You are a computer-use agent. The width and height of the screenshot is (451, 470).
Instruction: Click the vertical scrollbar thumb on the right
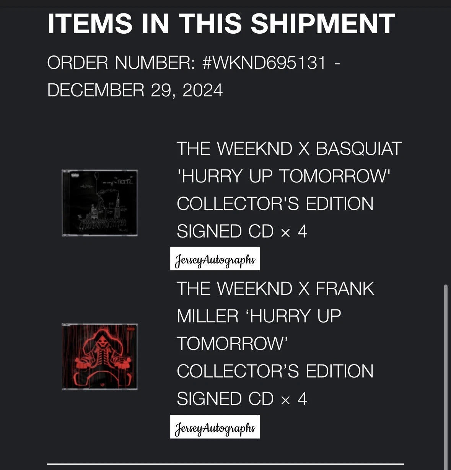[x=445, y=375]
